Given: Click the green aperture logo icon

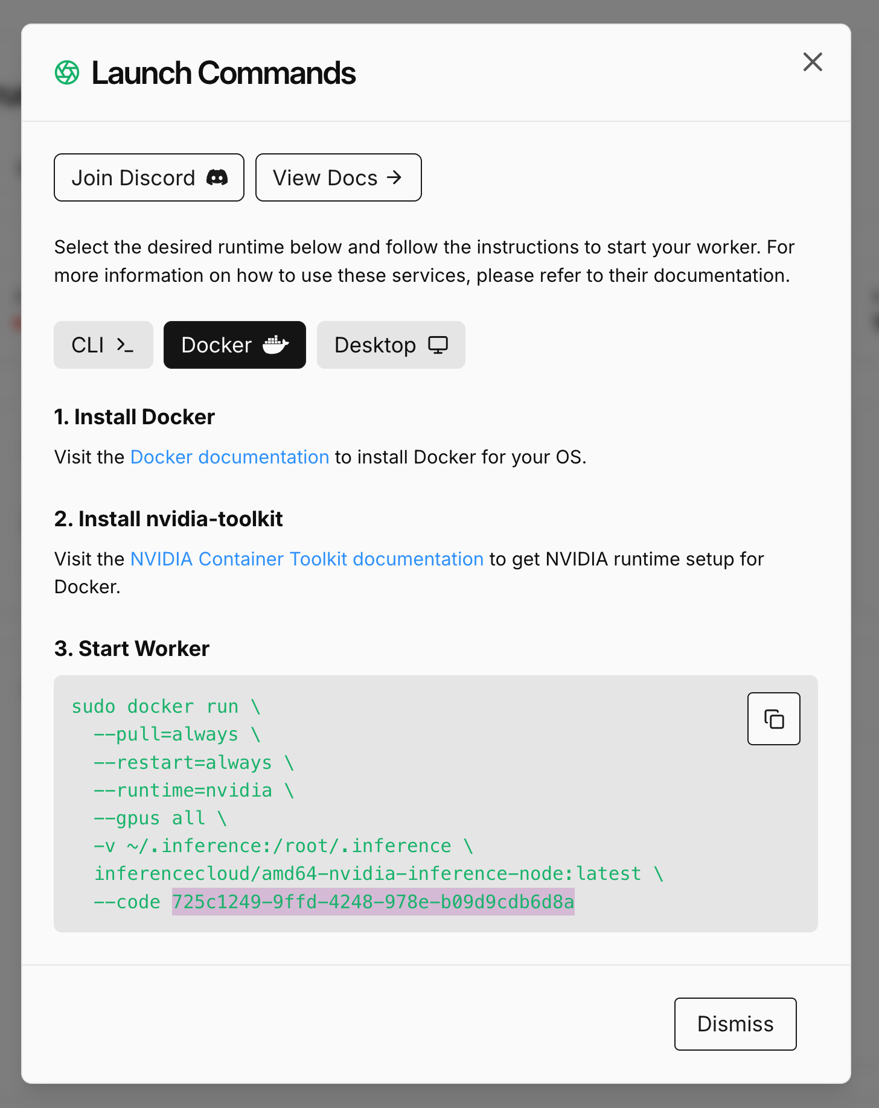Looking at the screenshot, I should (67, 73).
